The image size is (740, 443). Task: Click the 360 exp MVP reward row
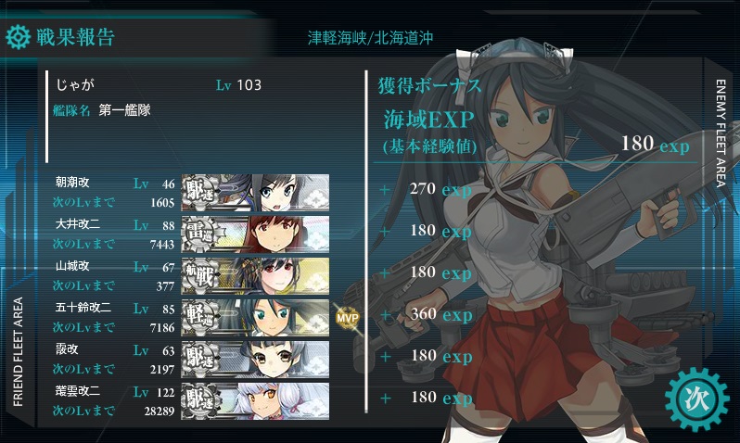[427, 314]
